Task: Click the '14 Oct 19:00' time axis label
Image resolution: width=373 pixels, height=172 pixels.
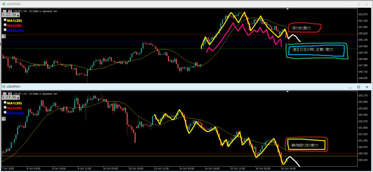Action: click(212, 168)
